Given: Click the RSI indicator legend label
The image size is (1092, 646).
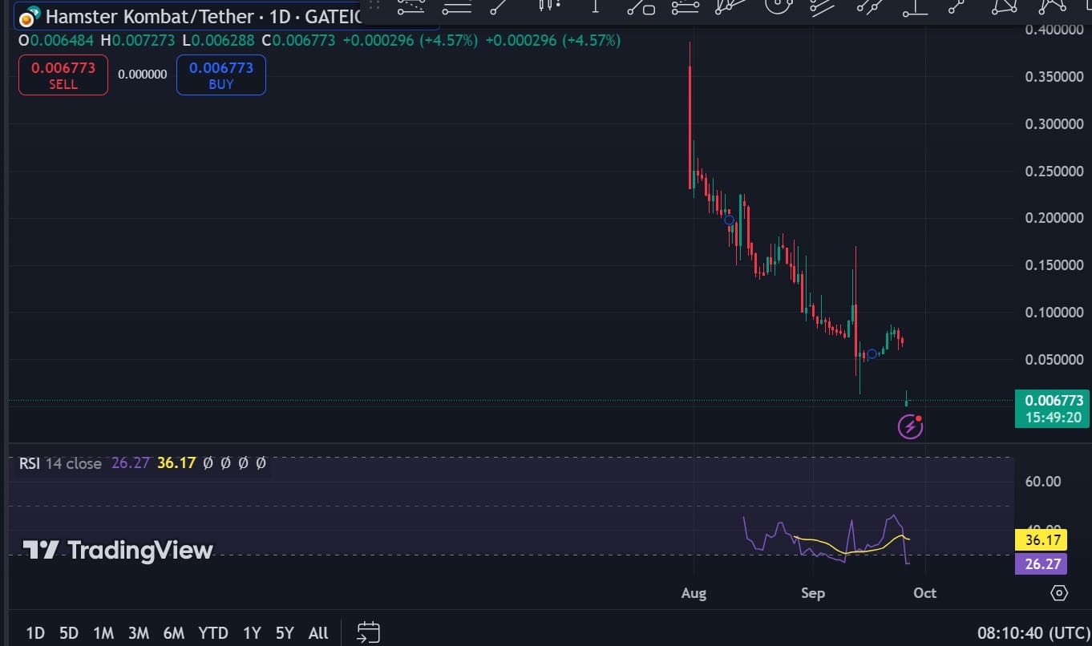Looking at the screenshot, I should [30, 463].
